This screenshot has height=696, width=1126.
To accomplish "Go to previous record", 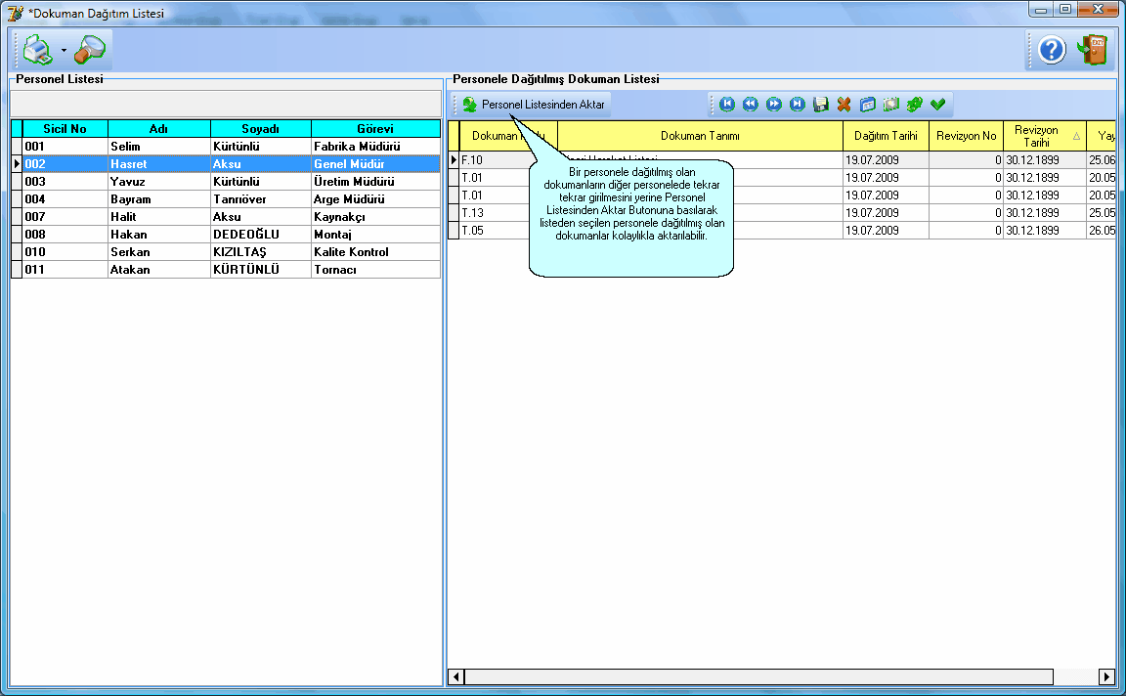I will 751,105.
